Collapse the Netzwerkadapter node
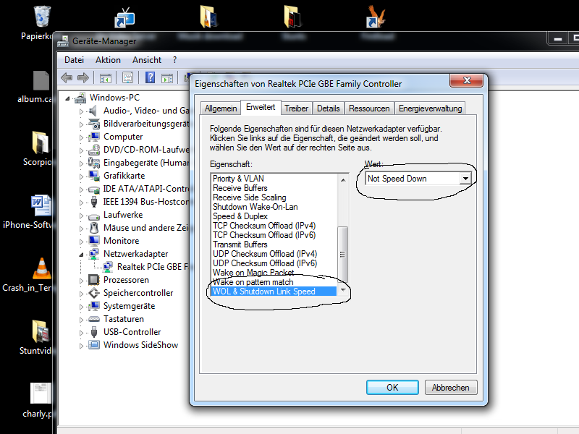This screenshot has height=434, width=579. [x=81, y=255]
